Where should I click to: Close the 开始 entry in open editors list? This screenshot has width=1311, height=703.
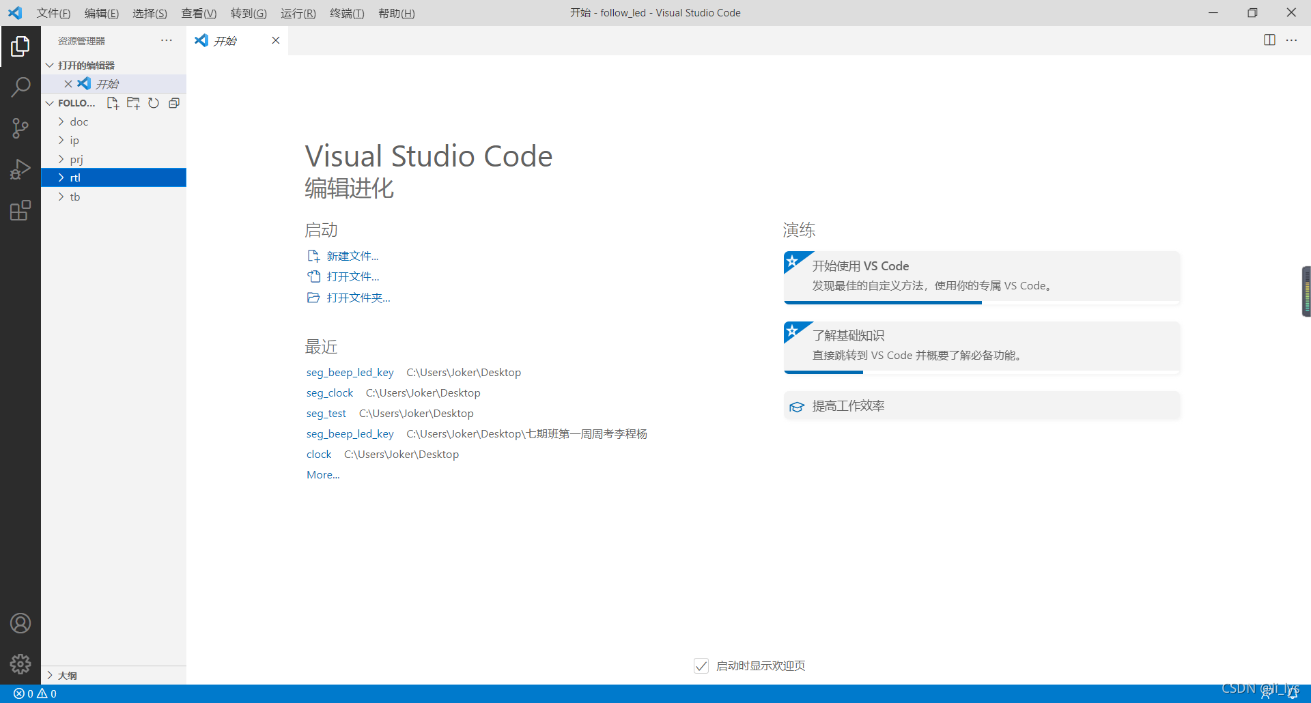pyautogui.click(x=68, y=84)
